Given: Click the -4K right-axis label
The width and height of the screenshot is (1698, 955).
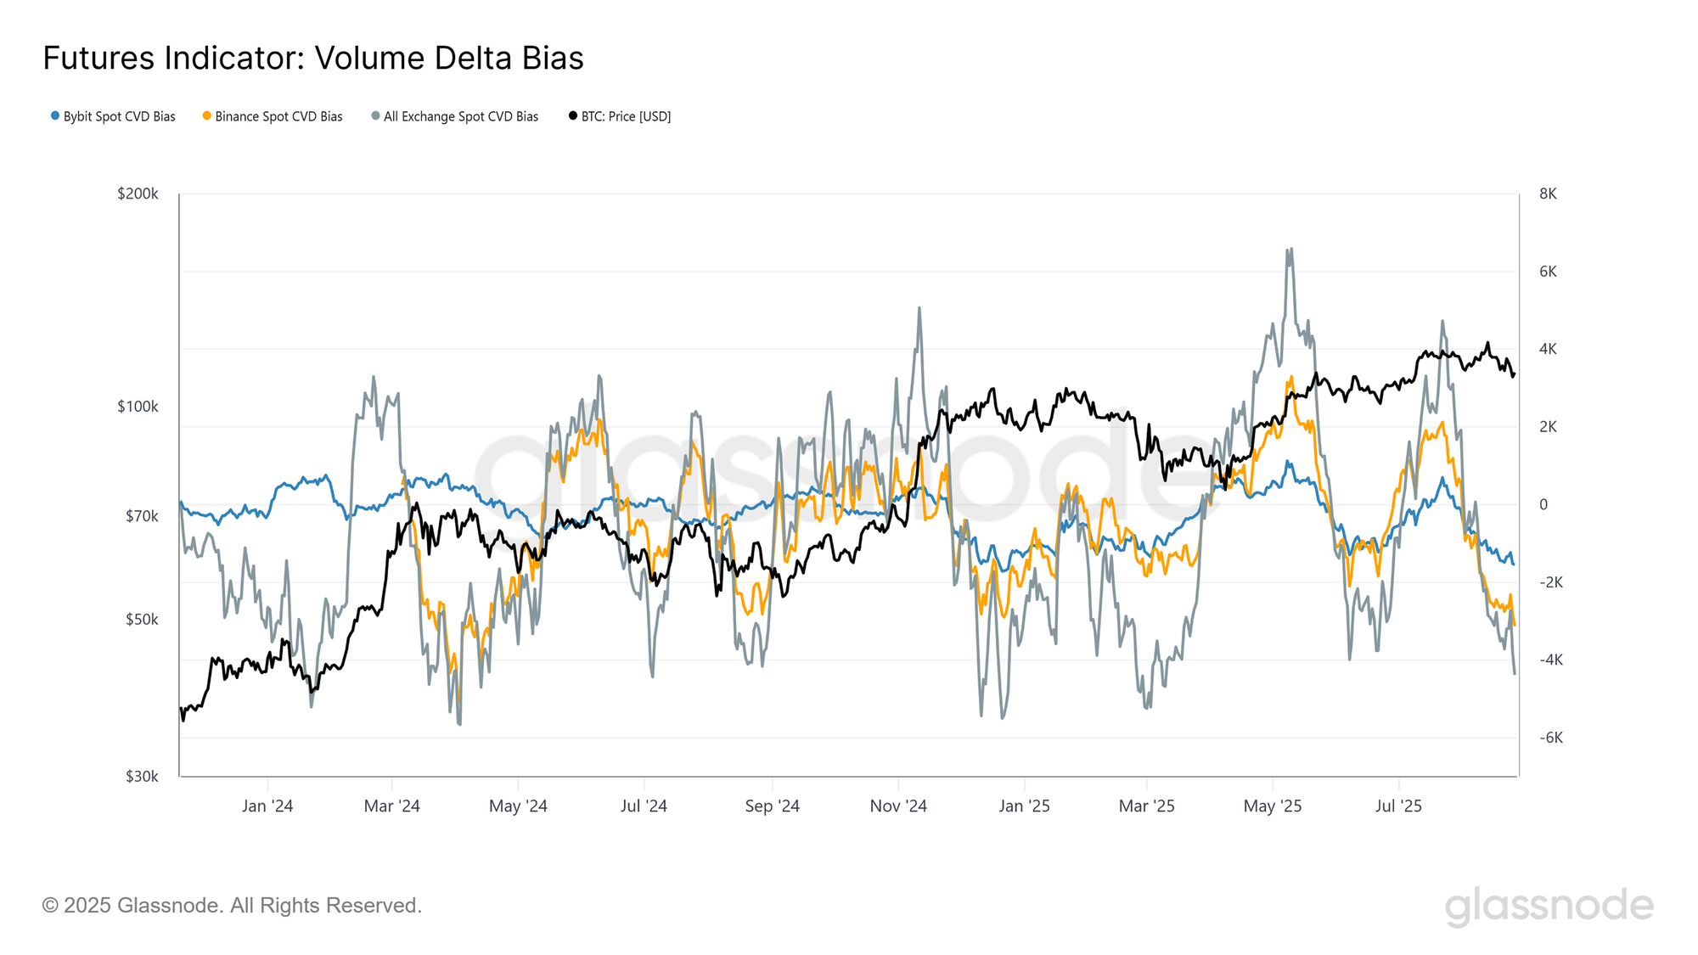Looking at the screenshot, I should point(1550,660).
